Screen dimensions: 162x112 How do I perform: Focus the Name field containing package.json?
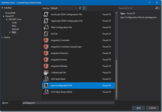68,103
